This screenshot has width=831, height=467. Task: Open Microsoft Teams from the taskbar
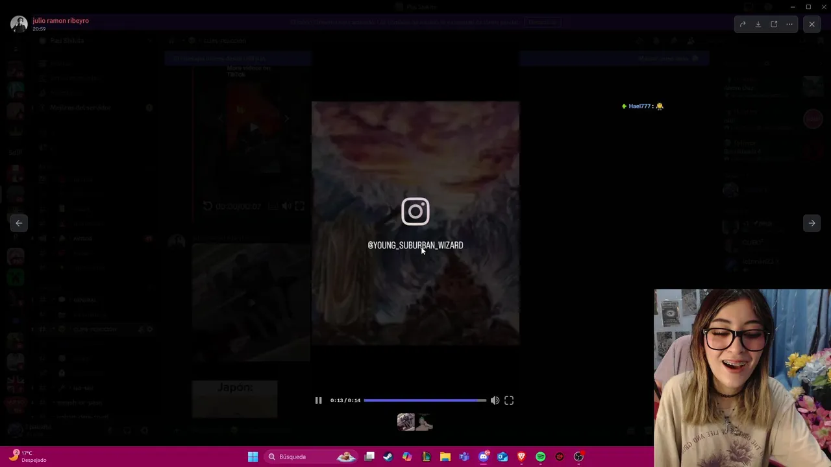(464, 457)
